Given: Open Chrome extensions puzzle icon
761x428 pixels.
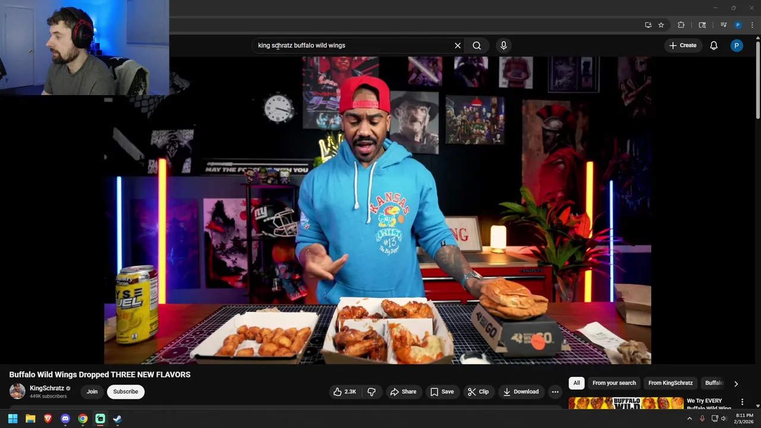Looking at the screenshot, I should point(681,25).
